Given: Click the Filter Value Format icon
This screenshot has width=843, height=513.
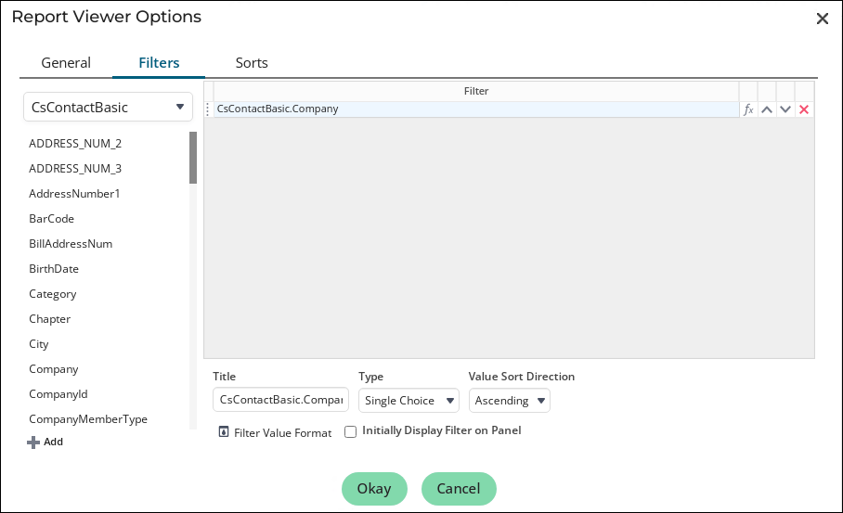Looking at the screenshot, I should (224, 432).
